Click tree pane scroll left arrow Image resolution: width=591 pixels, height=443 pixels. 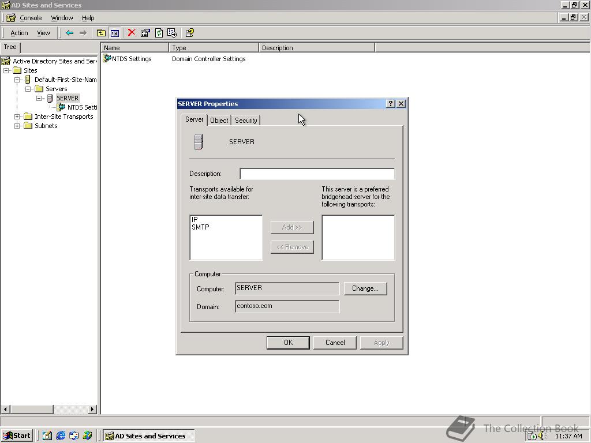[5, 409]
